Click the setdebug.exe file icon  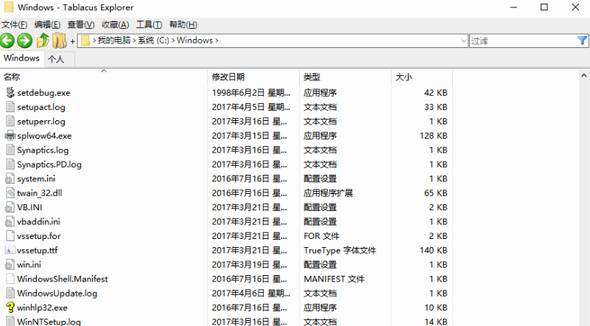click(x=10, y=92)
